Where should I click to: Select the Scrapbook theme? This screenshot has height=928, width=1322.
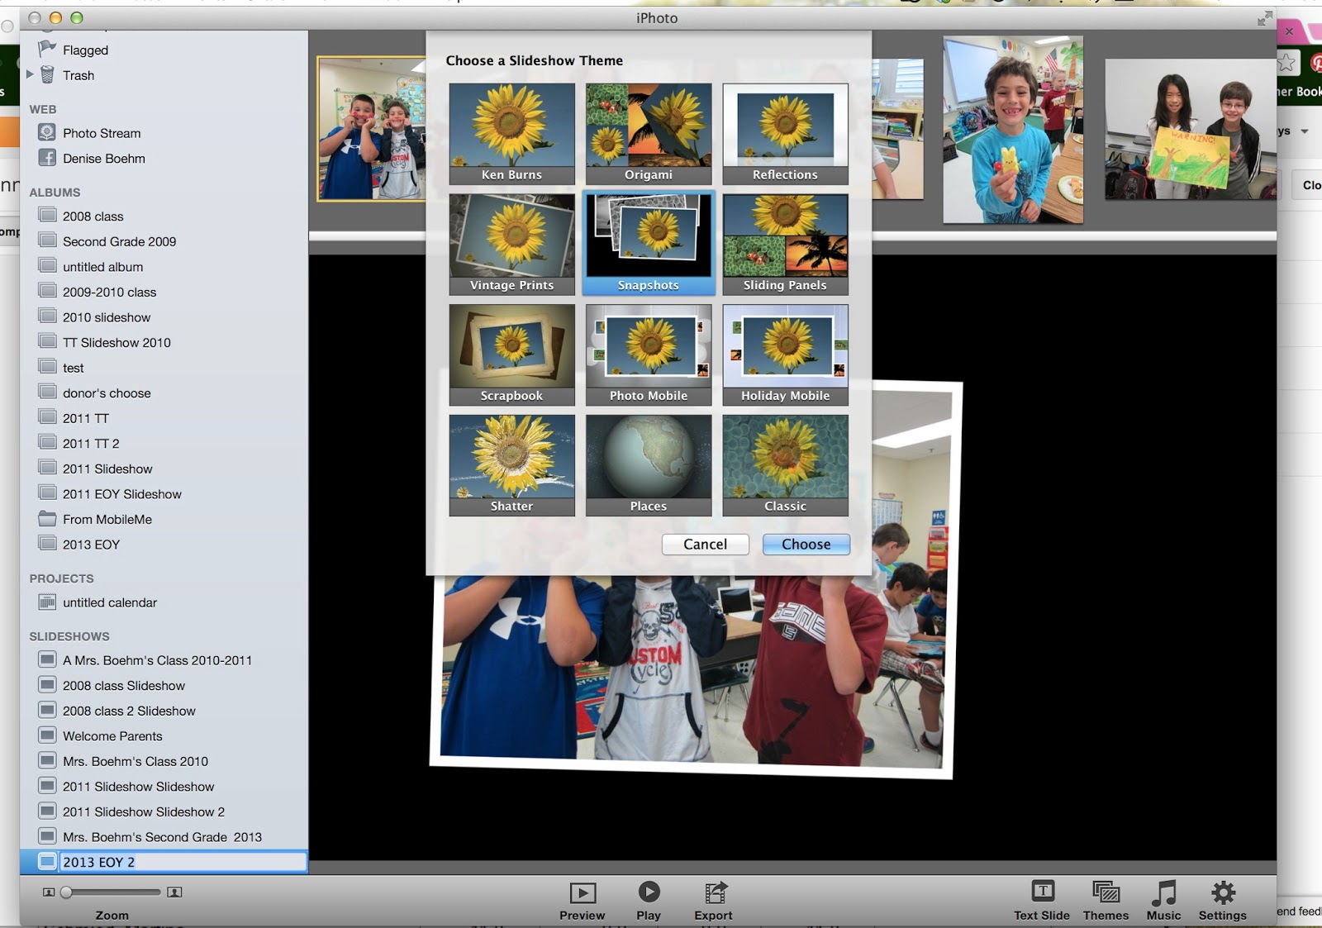click(511, 355)
